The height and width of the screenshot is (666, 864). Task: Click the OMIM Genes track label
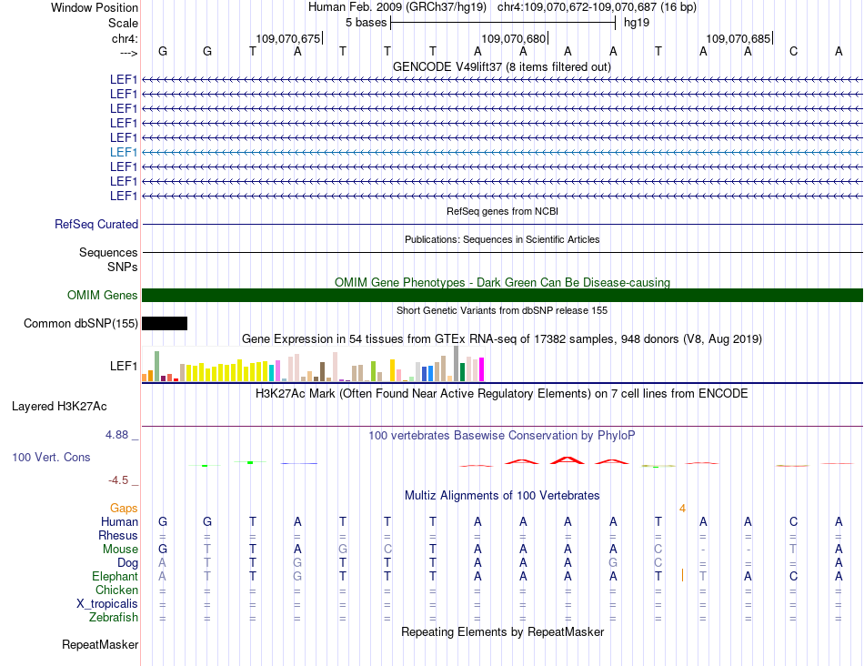click(102, 296)
